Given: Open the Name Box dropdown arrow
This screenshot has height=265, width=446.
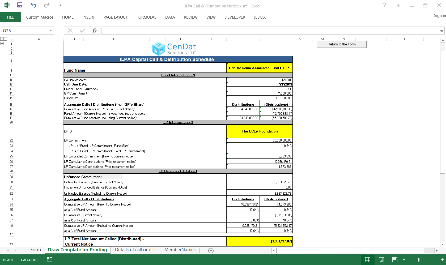Looking at the screenshot, I should [51, 31].
